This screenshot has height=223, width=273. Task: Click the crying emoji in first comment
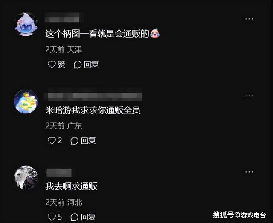pos(155,33)
